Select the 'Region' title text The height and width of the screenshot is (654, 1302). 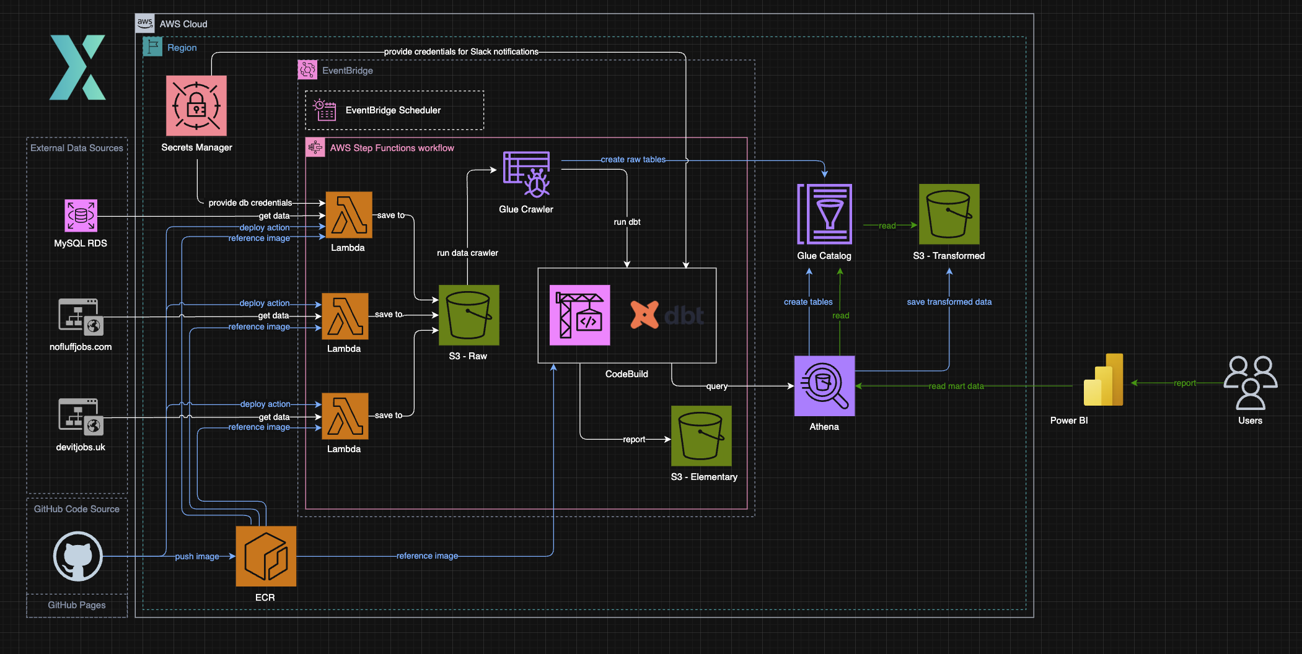[x=182, y=48]
